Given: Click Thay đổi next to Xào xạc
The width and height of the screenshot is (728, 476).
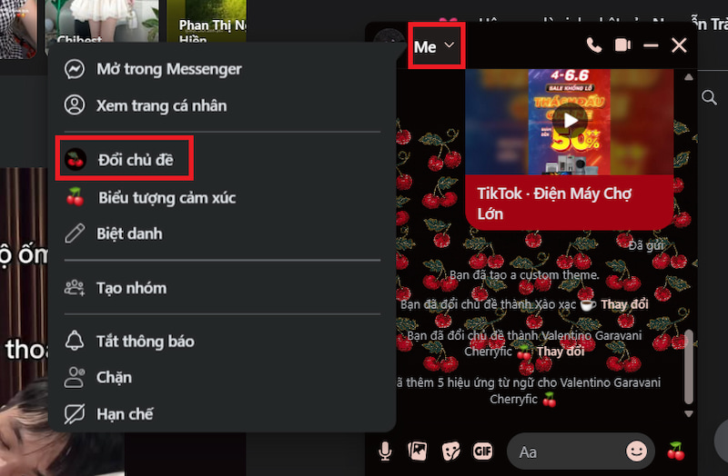Looking at the screenshot, I should [x=624, y=304].
